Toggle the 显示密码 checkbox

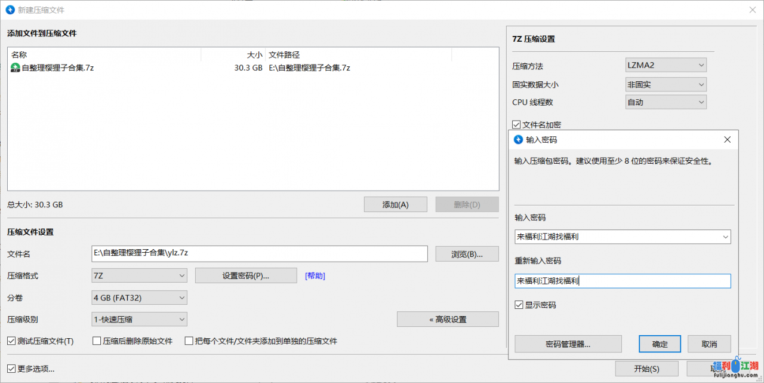click(x=519, y=305)
